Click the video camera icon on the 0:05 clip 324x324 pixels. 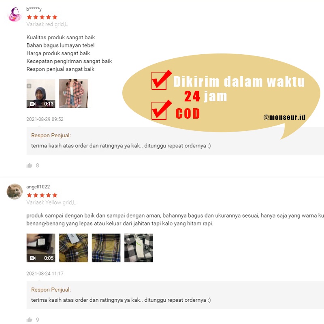coord(32,258)
